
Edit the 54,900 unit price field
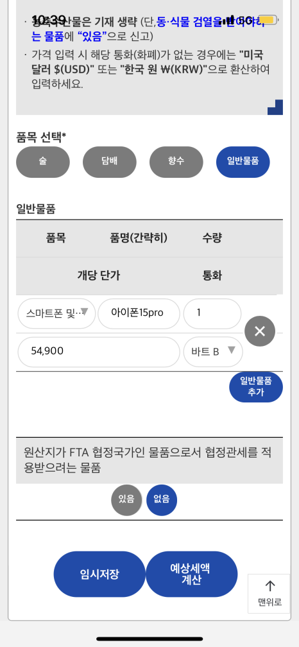point(99,352)
